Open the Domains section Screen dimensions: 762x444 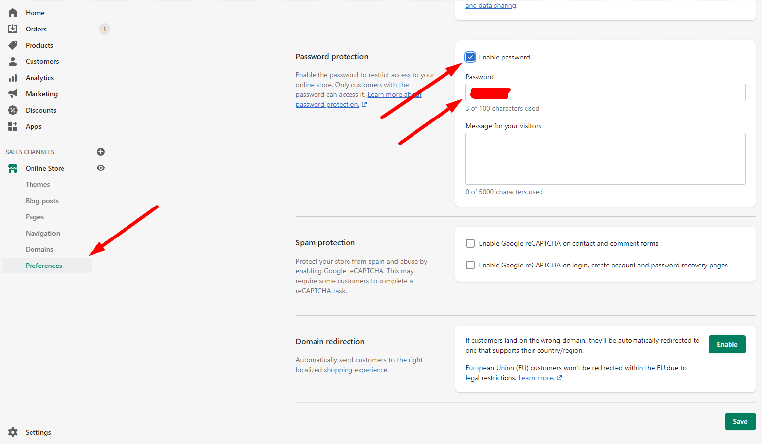click(x=39, y=249)
